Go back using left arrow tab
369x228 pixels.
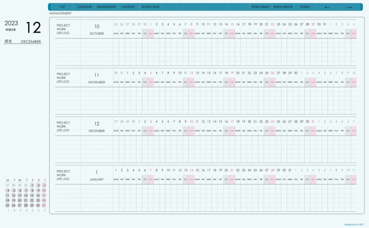point(327,7)
